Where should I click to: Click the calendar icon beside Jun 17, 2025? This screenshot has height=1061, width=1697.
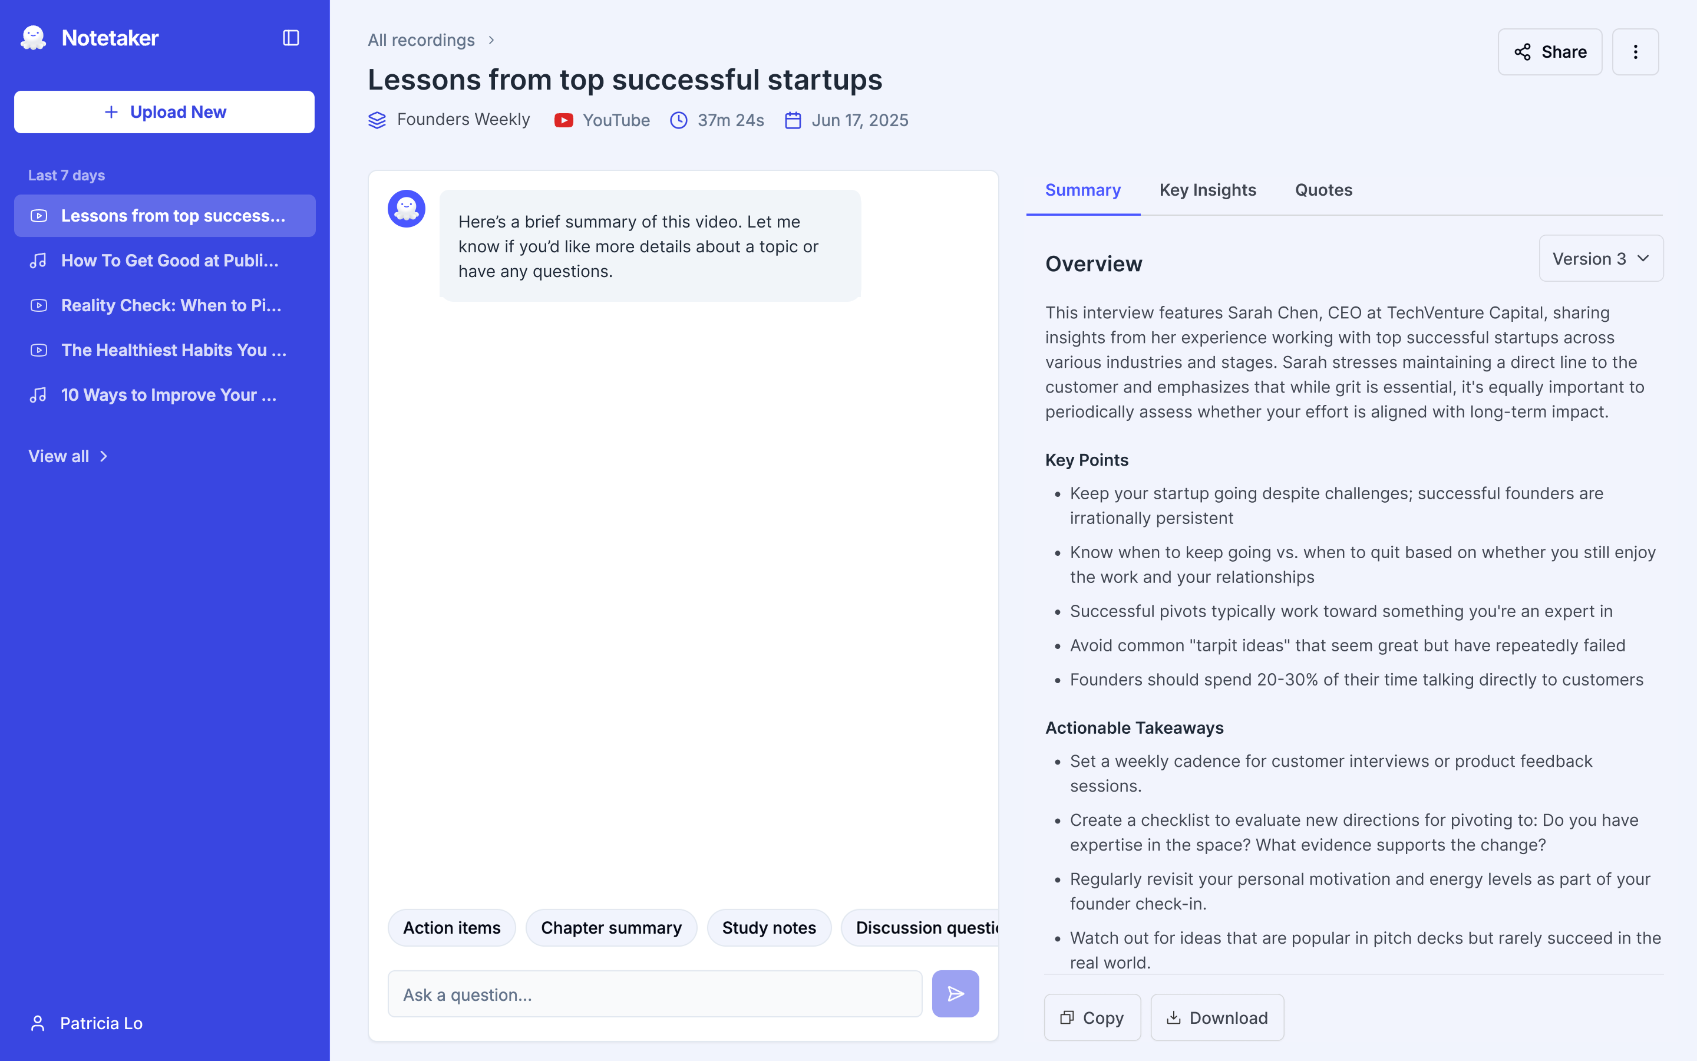coord(793,120)
